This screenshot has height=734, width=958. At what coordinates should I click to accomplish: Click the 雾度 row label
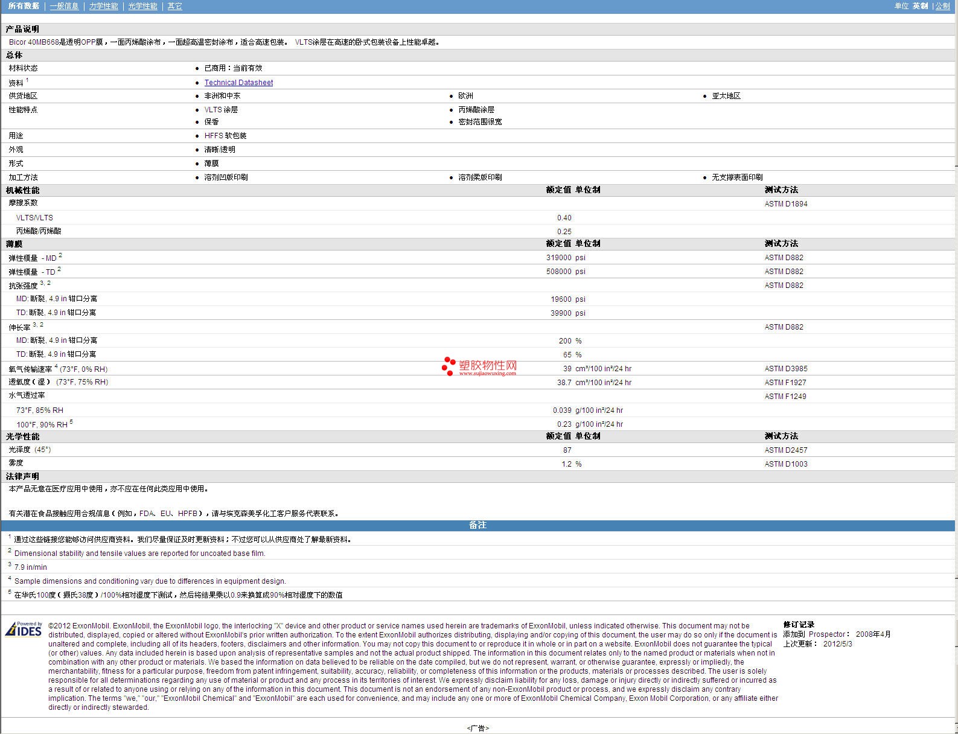coord(16,463)
